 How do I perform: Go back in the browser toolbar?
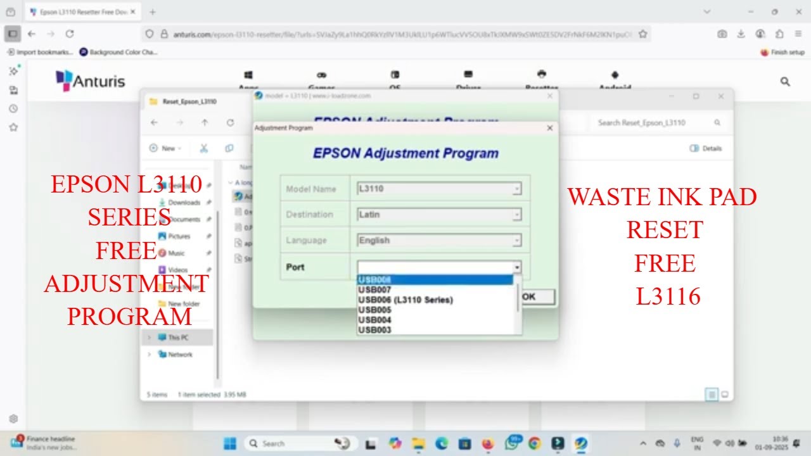[32, 34]
